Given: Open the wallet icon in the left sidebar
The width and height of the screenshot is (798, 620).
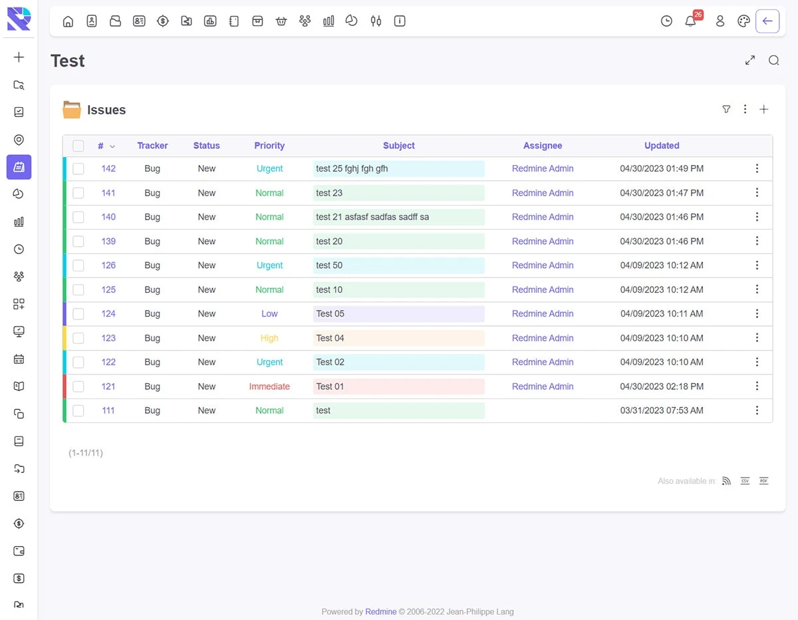Looking at the screenshot, I should [x=19, y=551].
